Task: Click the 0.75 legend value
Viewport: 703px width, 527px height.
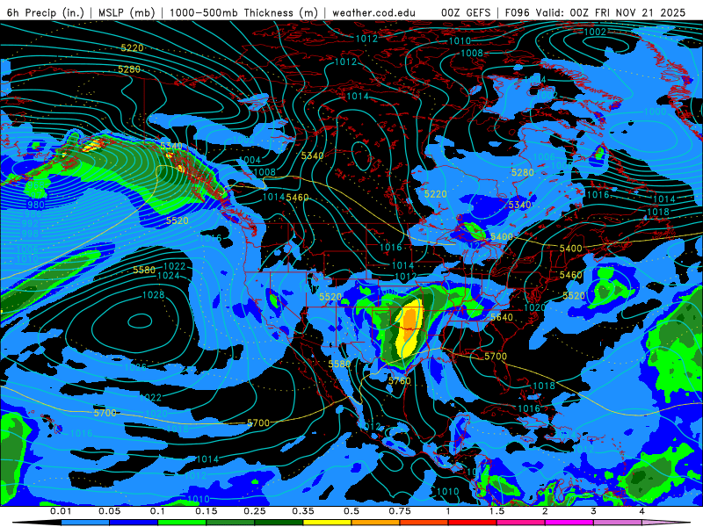Action: point(400,511)
